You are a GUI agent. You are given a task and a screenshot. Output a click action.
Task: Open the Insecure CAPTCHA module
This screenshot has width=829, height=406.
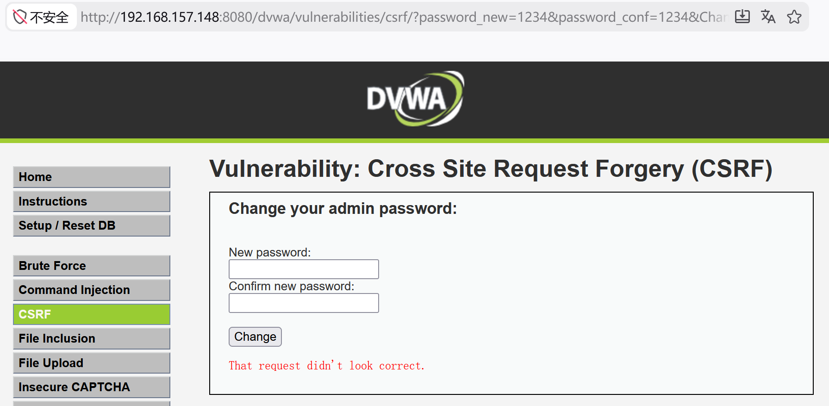pos(92,387)
